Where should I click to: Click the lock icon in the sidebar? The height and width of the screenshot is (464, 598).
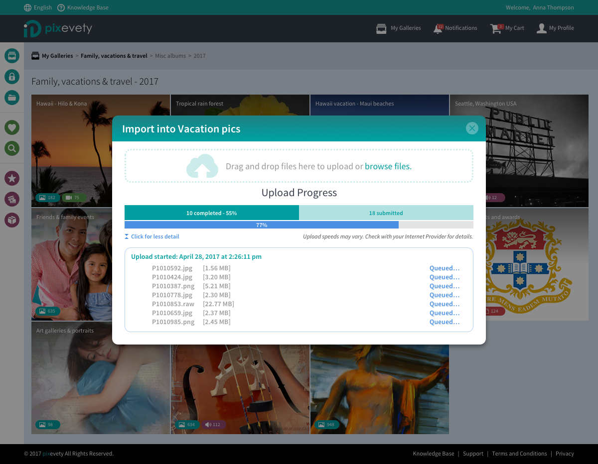click(12, 76)
